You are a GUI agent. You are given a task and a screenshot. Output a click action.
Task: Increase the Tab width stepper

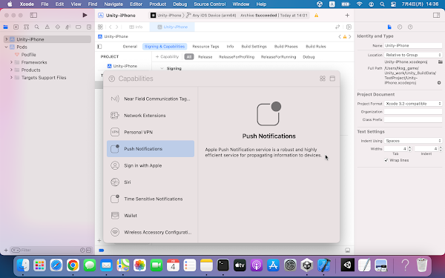(409, 148)
